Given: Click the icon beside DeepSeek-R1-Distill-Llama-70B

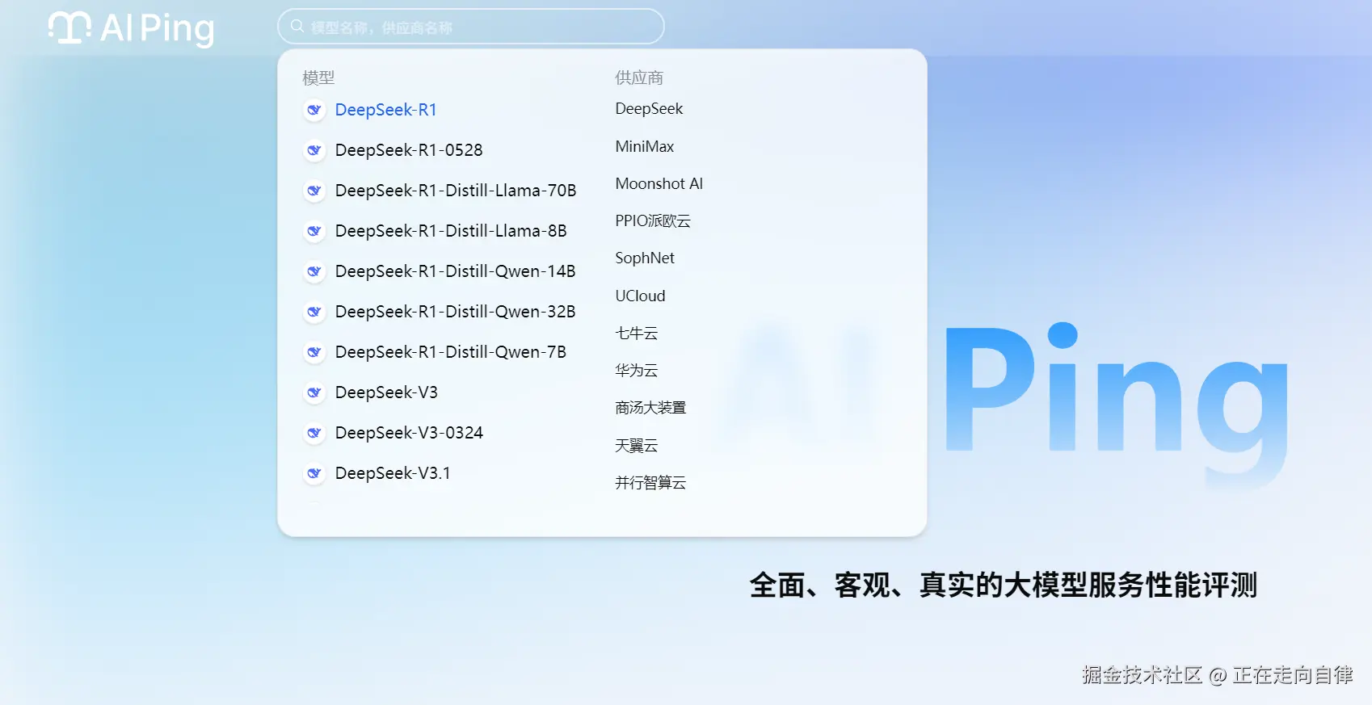Looking at the screenshot, I should [x=314, y=191].
